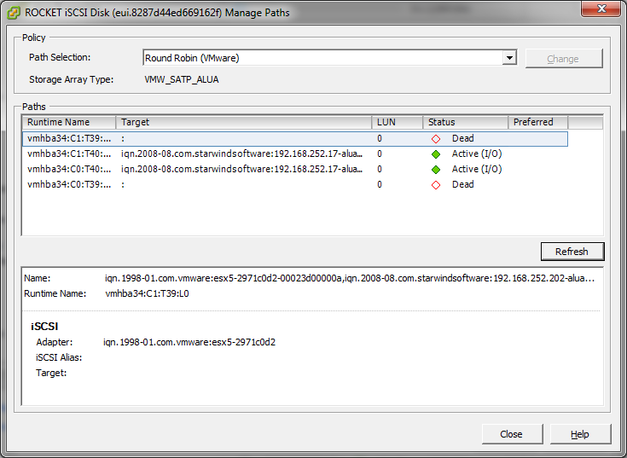Sort by Target column header
This screenshot has height=458, width=627.
tap(243, 122)
